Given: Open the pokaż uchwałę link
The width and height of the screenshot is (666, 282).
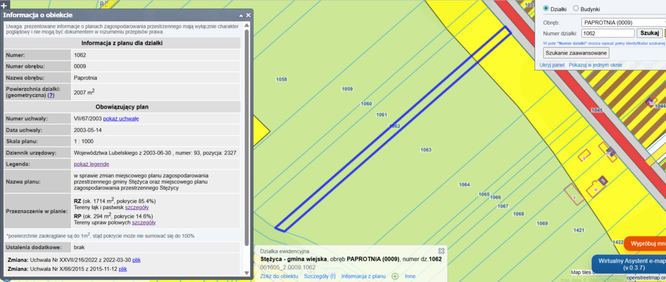Looking at the screenshot, I should tap(120, 118).
